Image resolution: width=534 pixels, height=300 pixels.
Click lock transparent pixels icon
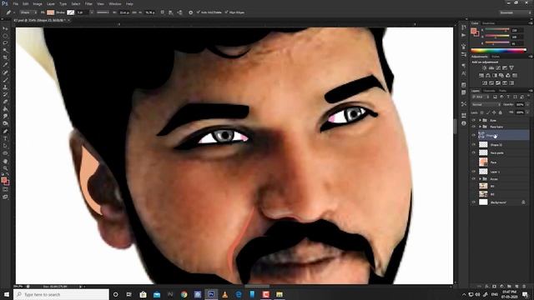482,112
